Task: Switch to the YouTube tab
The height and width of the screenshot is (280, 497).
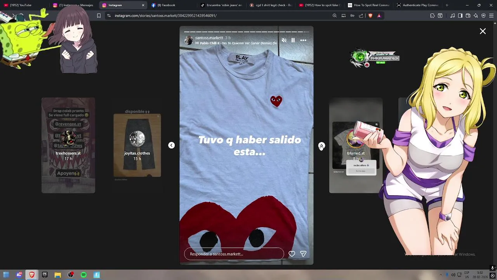Action: pyautogui.click(x=23, y=5)
